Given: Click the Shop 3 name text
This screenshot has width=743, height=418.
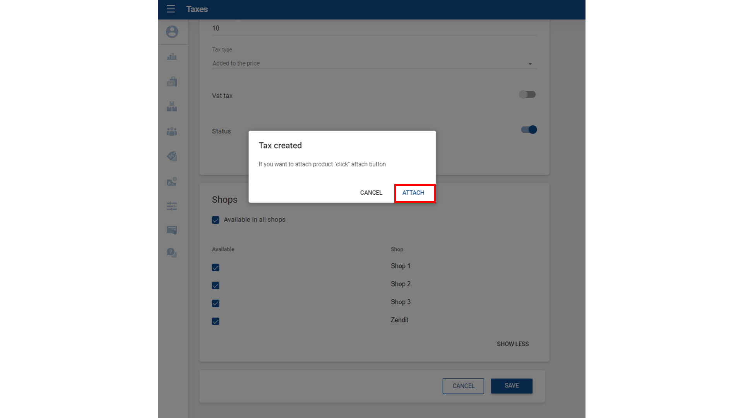Looking at the screenshot, I should pyautogui.click(x=401, y=302).
